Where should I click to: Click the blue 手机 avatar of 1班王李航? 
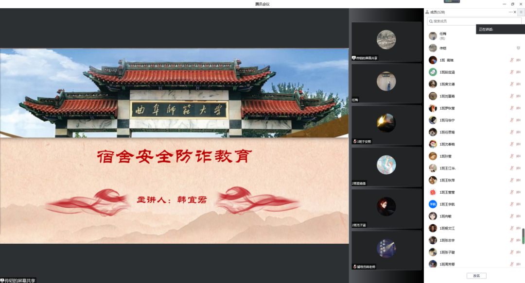(433, 204)
